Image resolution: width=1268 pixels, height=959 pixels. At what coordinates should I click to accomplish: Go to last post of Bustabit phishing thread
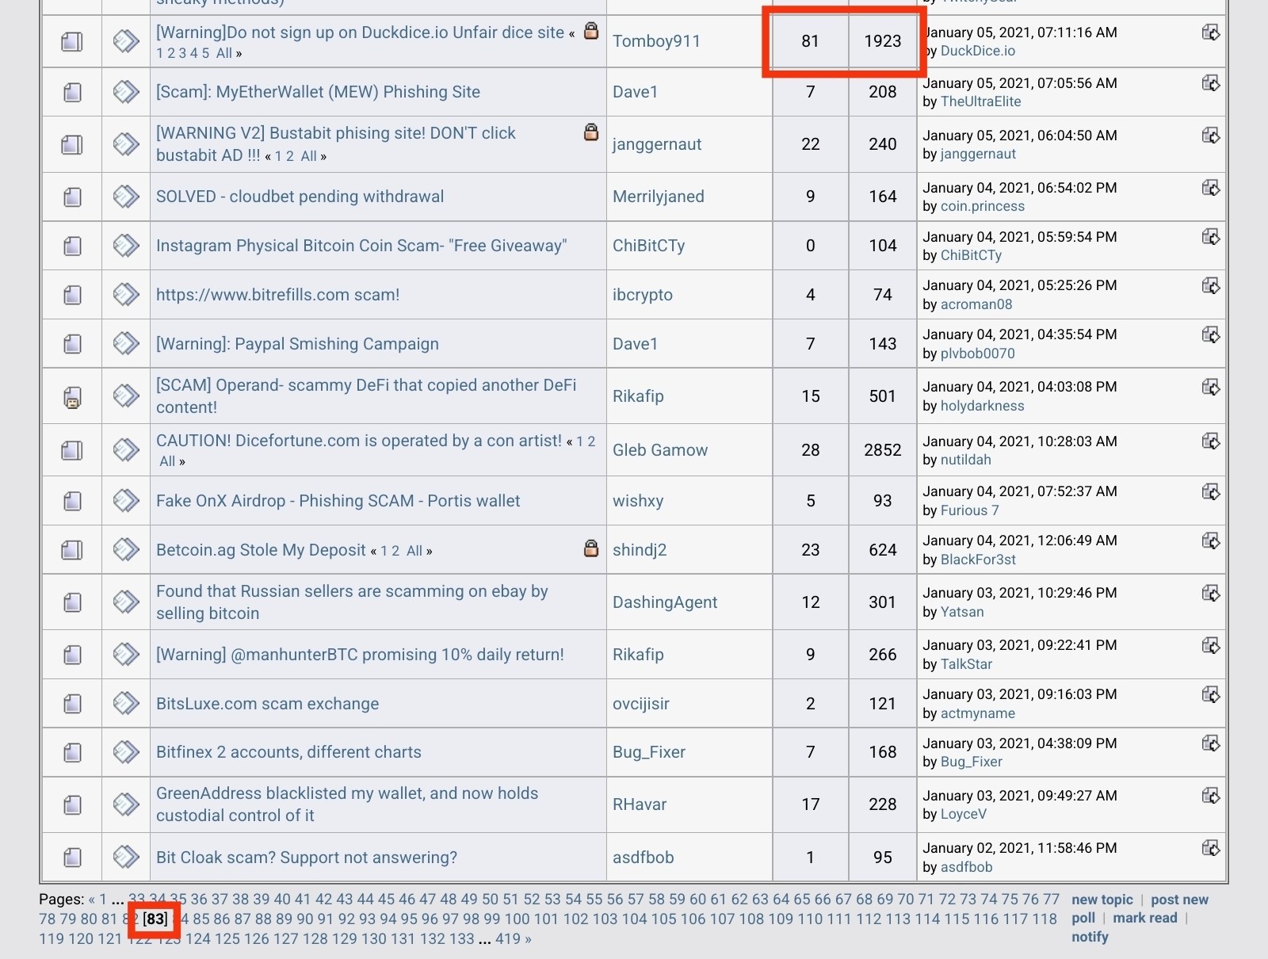tap(1211, 136)
